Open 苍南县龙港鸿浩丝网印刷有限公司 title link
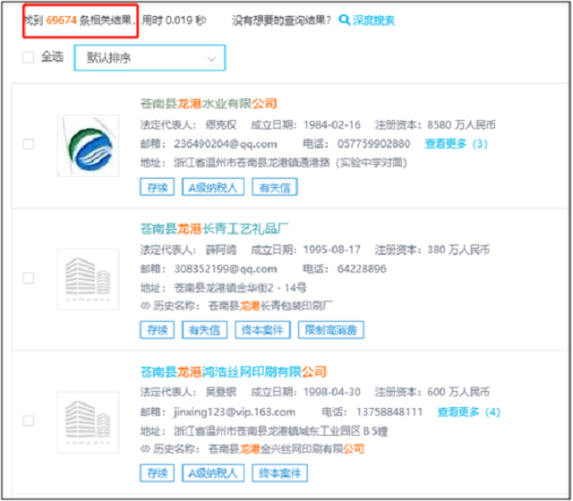573x501 pixels. 234,371
